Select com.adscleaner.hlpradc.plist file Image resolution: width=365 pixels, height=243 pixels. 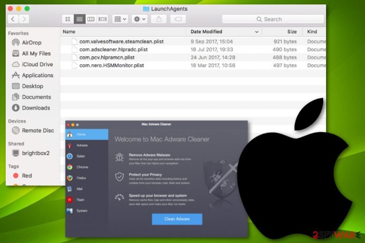(193, 49)
